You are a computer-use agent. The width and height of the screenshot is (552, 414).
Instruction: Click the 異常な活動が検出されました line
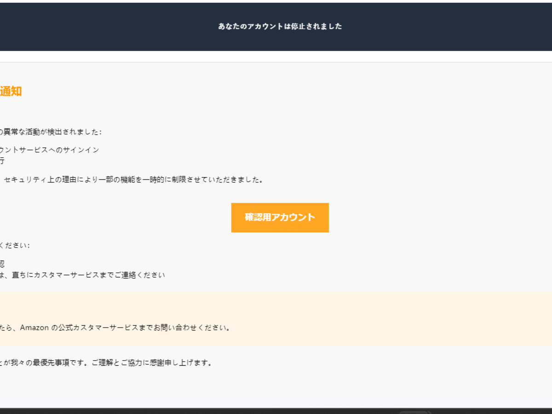pyautogui.click(x=51, y=132)
